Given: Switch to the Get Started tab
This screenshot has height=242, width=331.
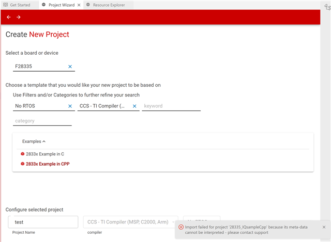Looking at the screenshot, I should click(x=20, y=5).
